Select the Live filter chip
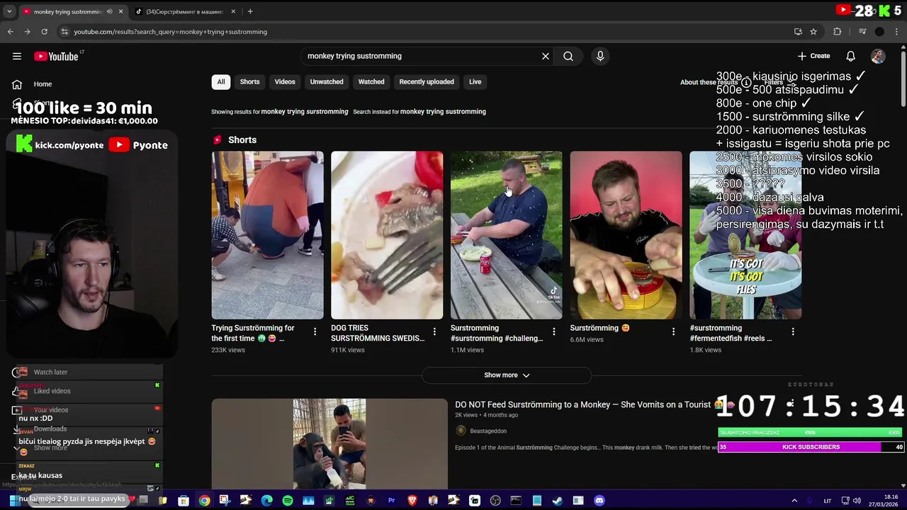This screenshot has height=510, width=907. tap(475, 81)
